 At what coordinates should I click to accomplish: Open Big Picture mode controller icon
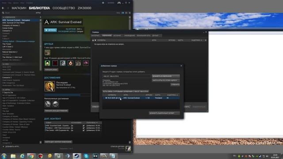point(119,3)
